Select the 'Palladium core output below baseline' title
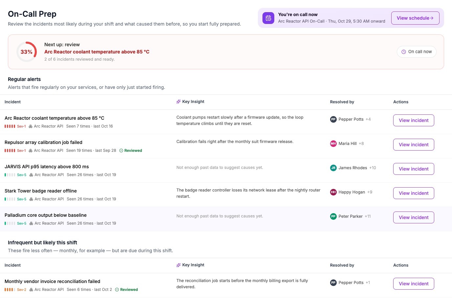This screenshot has width=452, height=305. coord(46,215)
